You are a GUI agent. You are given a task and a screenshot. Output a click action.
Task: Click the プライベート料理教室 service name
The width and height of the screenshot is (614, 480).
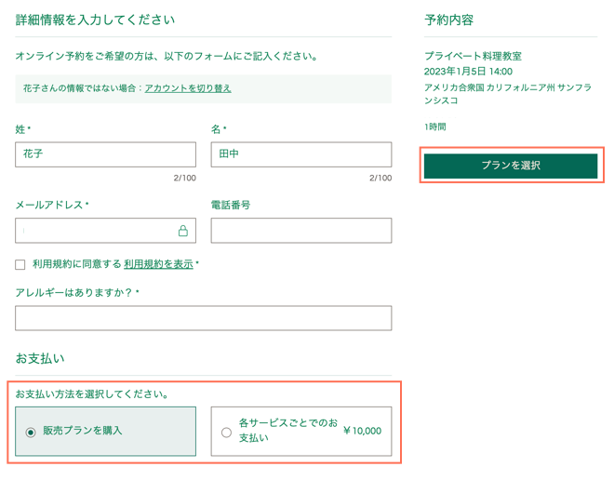click(x=473, y=56)
